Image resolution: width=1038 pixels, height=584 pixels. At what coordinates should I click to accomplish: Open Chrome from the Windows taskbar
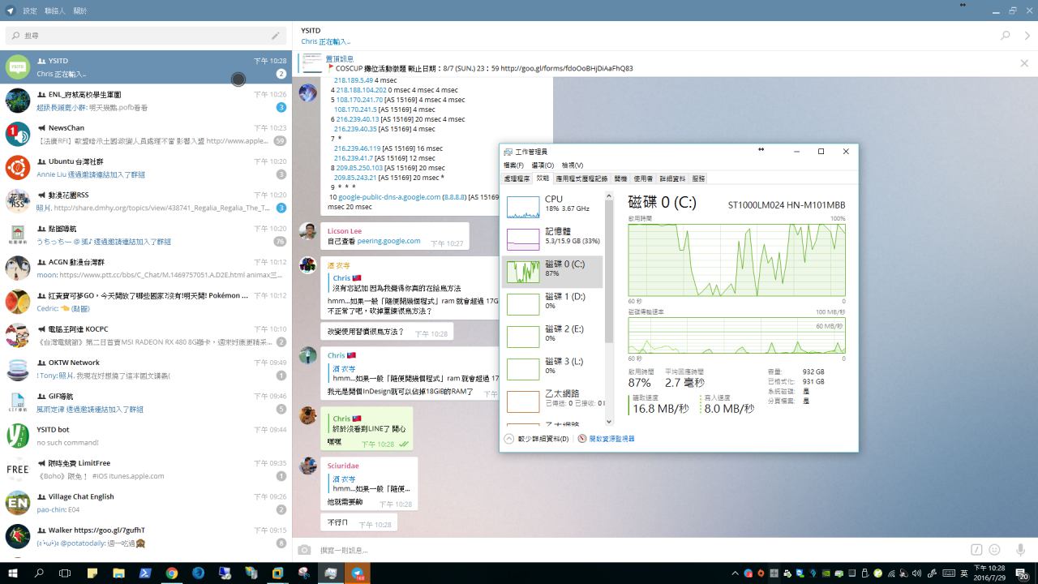pyautogui.click(x=171, y=573)
